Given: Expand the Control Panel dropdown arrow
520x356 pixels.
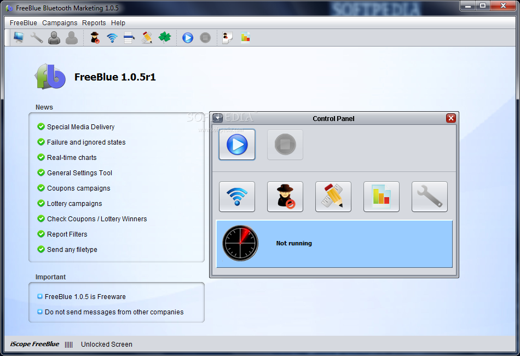Looking at the screenshot, I should pos(217,118).
